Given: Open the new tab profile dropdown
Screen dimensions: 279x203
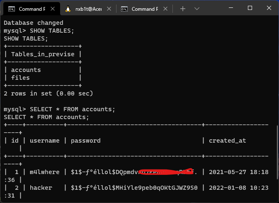Looking at the screenshot, I should [x=197, y=9].
